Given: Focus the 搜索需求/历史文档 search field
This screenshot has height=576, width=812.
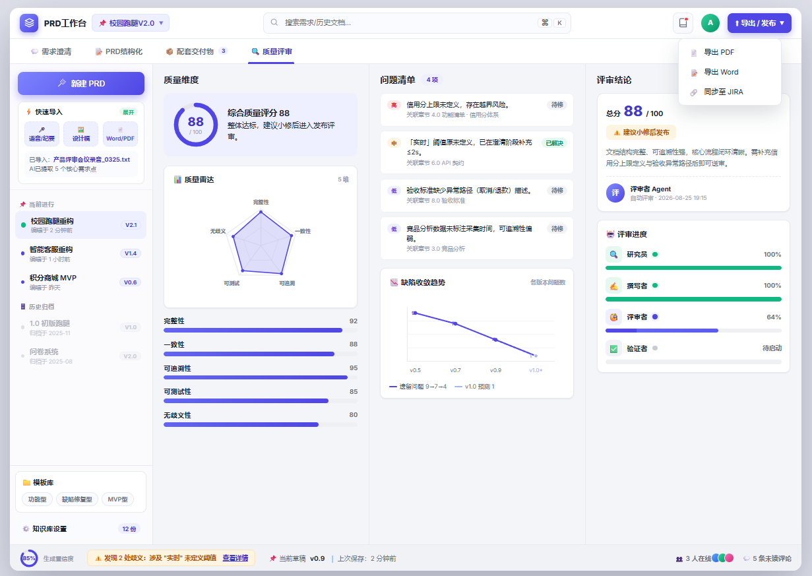Looking at the screenshot, I should click(417, 23).
